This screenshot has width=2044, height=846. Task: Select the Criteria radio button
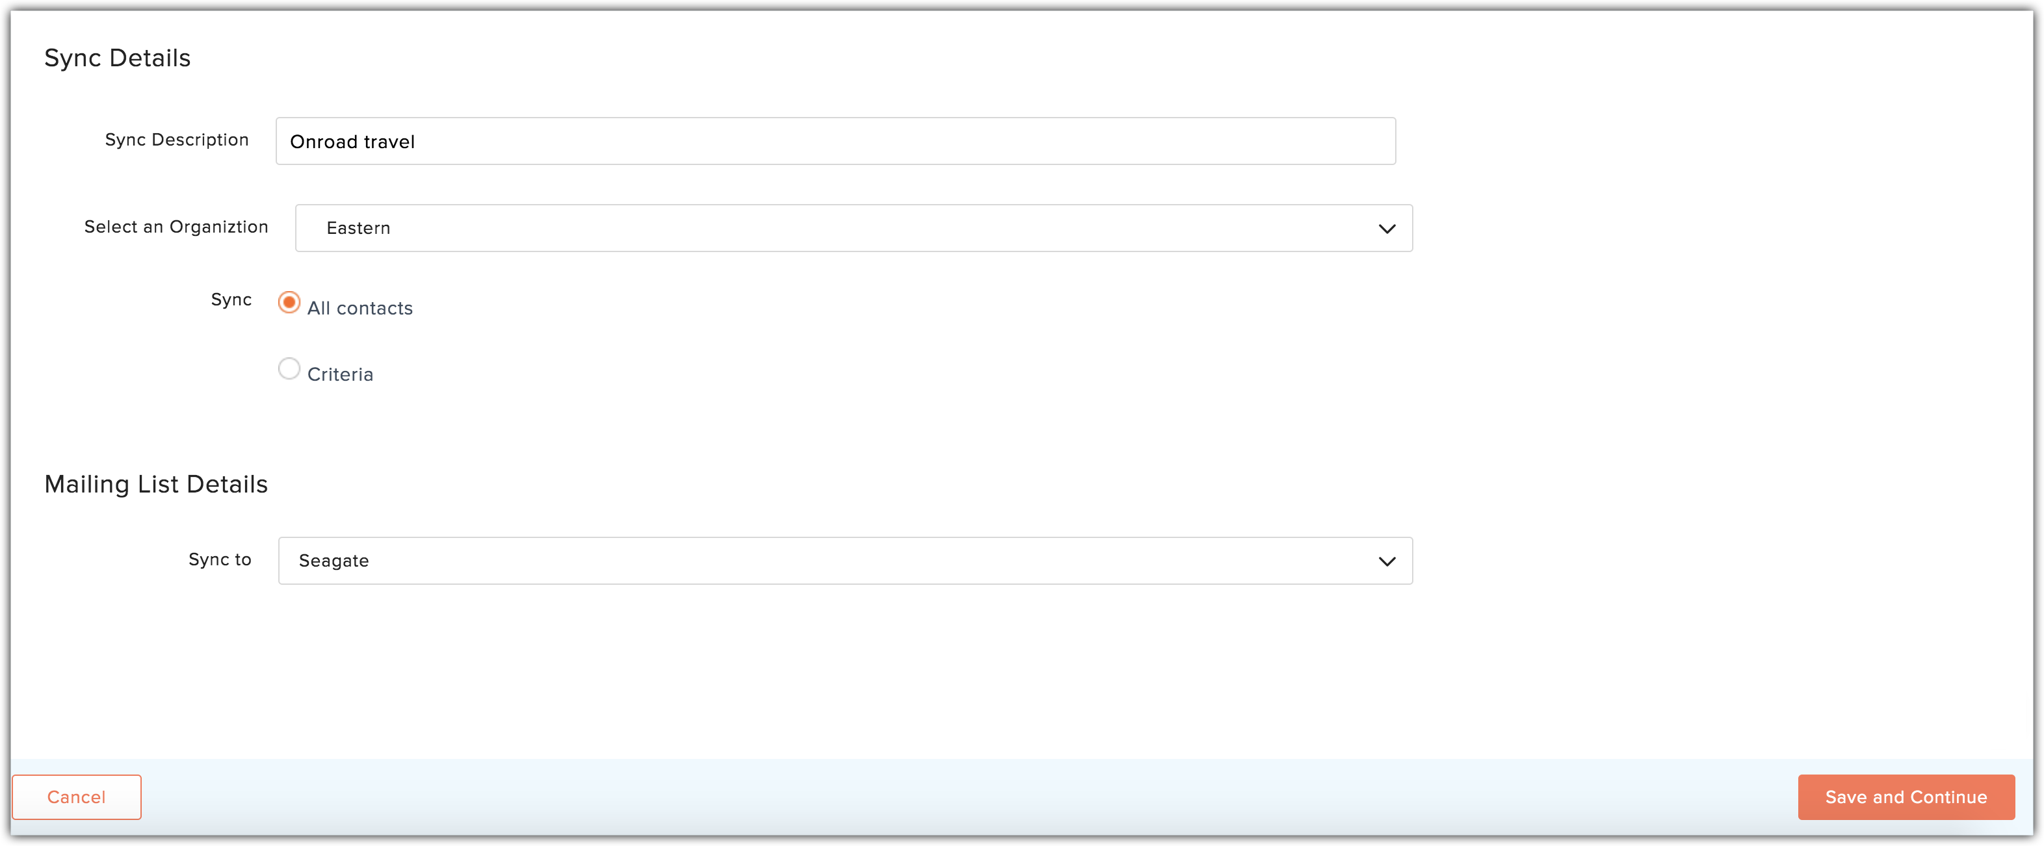click(x=289, y=368)
